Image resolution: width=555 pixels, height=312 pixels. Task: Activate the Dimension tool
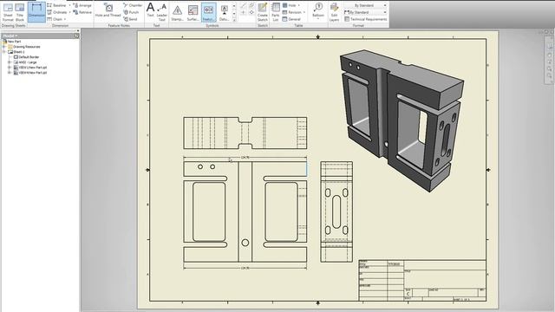coord(36,11)
